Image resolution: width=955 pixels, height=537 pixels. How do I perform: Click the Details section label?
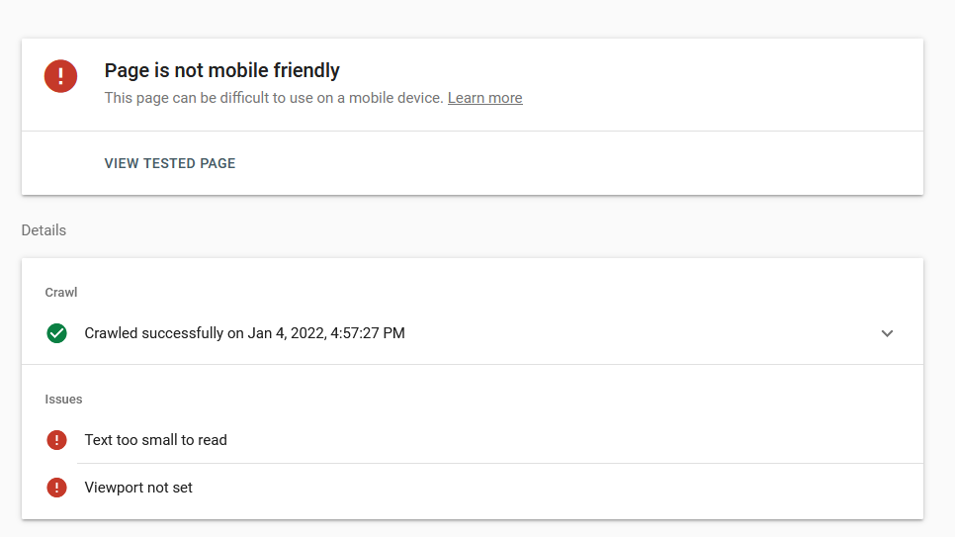pyautogui.click(x=43, y=230)
